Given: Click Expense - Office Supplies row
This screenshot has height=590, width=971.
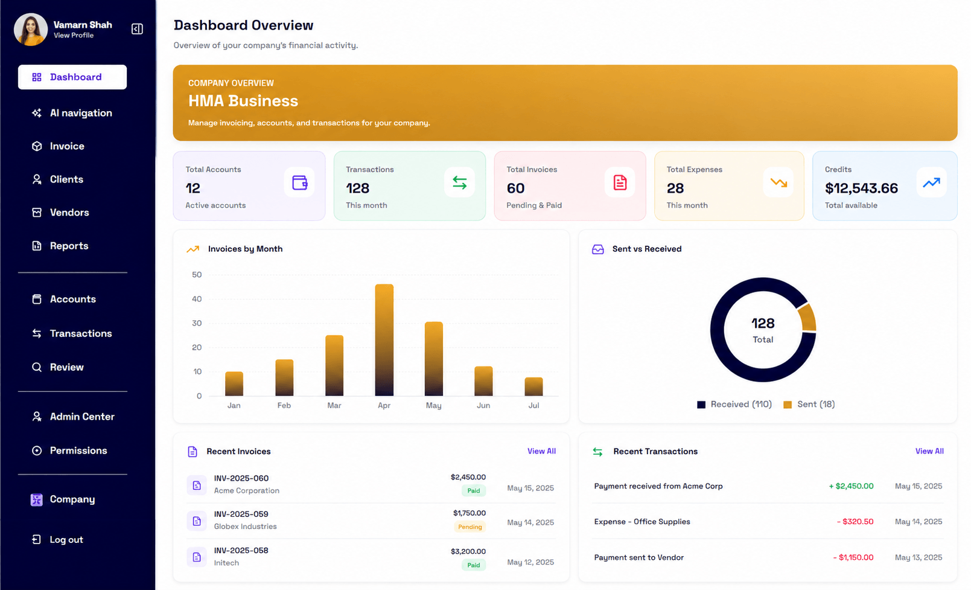Looking at the screenshot, I should [x=768, y=522].
